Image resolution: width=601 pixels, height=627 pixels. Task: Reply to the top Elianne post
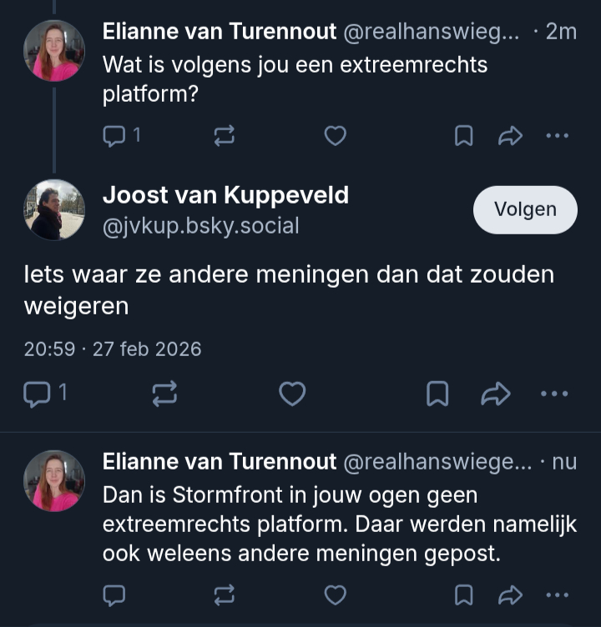[114, 135]
